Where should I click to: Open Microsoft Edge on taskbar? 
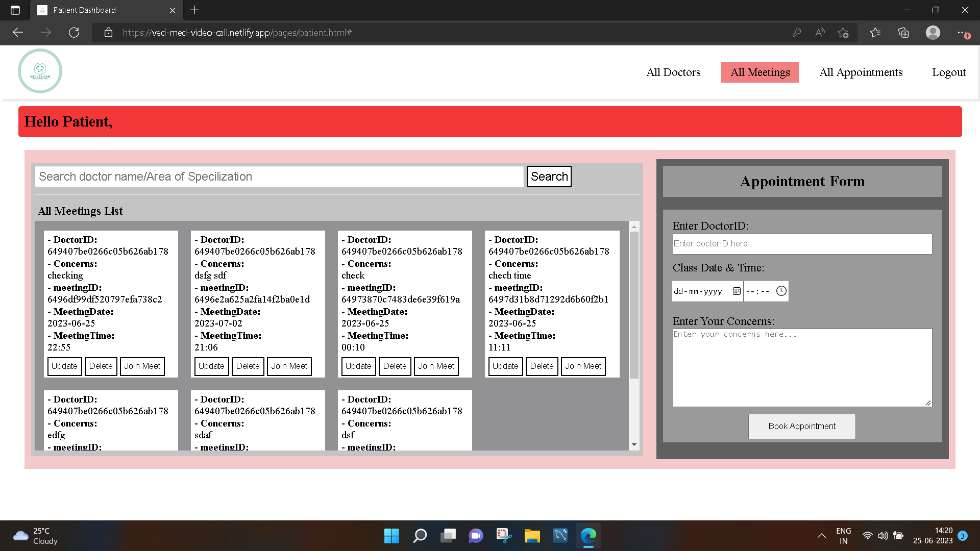click(588, 536)
